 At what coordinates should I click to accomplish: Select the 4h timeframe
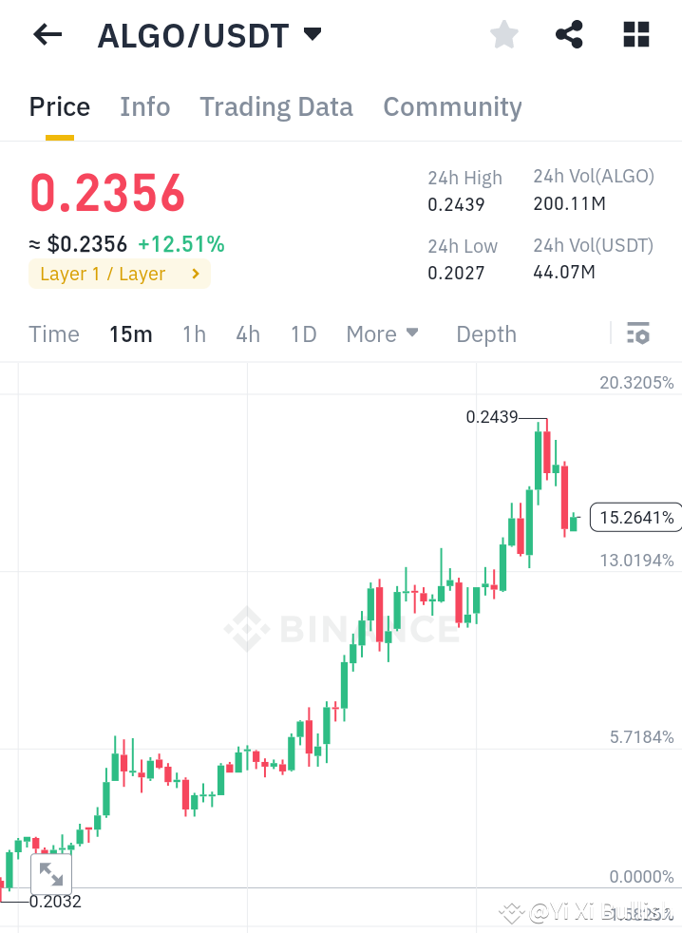click(x=248, y=333)
